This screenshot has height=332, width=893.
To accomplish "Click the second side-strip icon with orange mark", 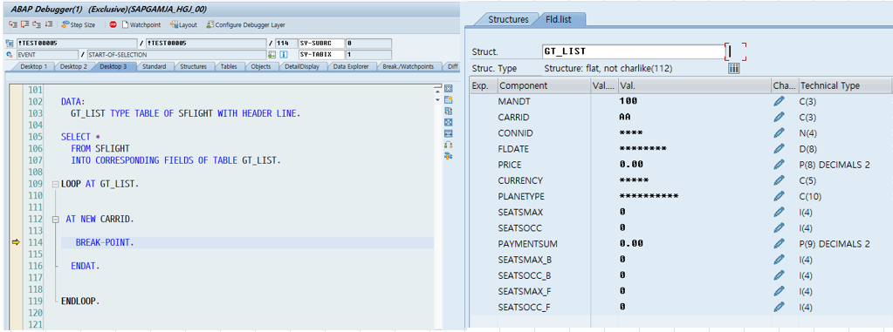I will click(x=448, y=100).
